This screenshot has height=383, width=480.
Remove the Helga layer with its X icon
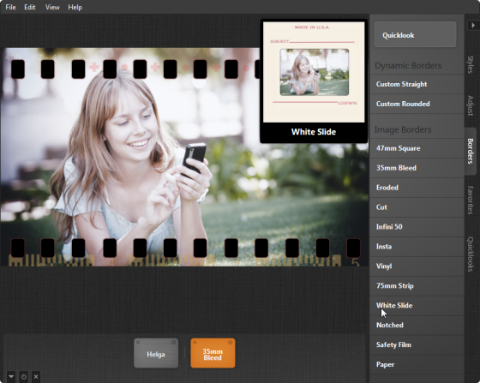click(138, 343)
